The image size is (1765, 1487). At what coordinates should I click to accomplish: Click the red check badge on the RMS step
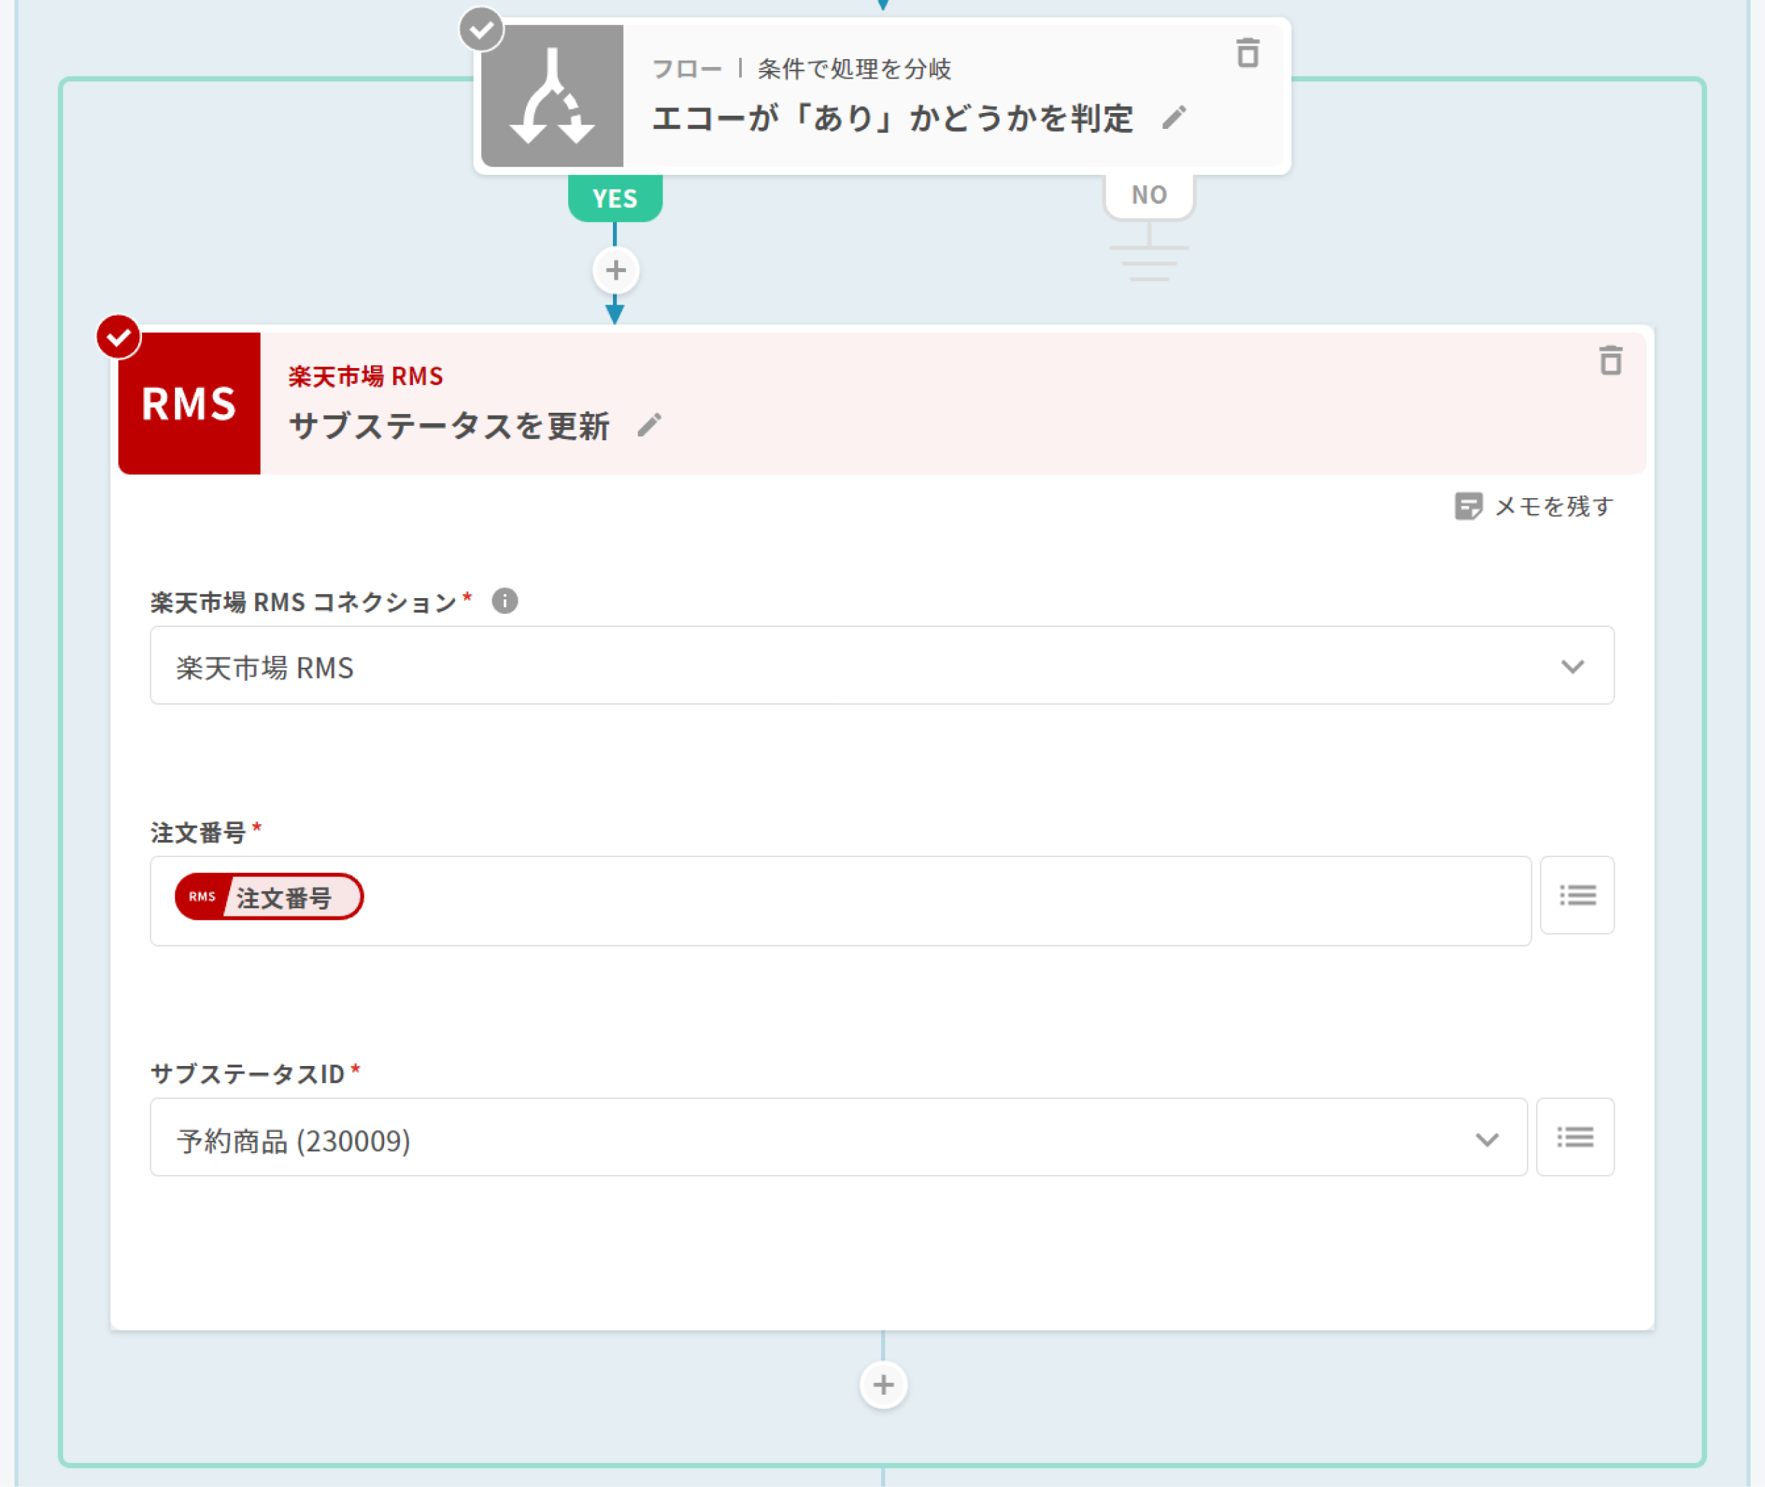click(118, 337)
